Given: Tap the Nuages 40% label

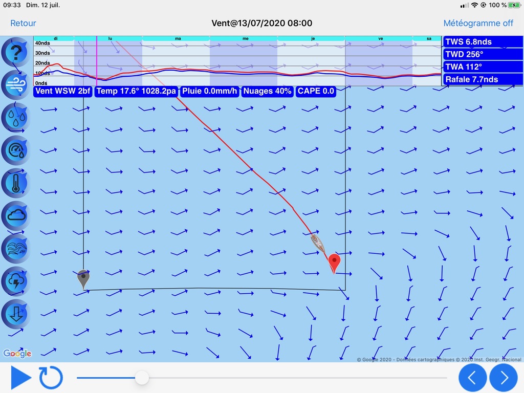Looking at the screenshot, I should click(267, 91).
